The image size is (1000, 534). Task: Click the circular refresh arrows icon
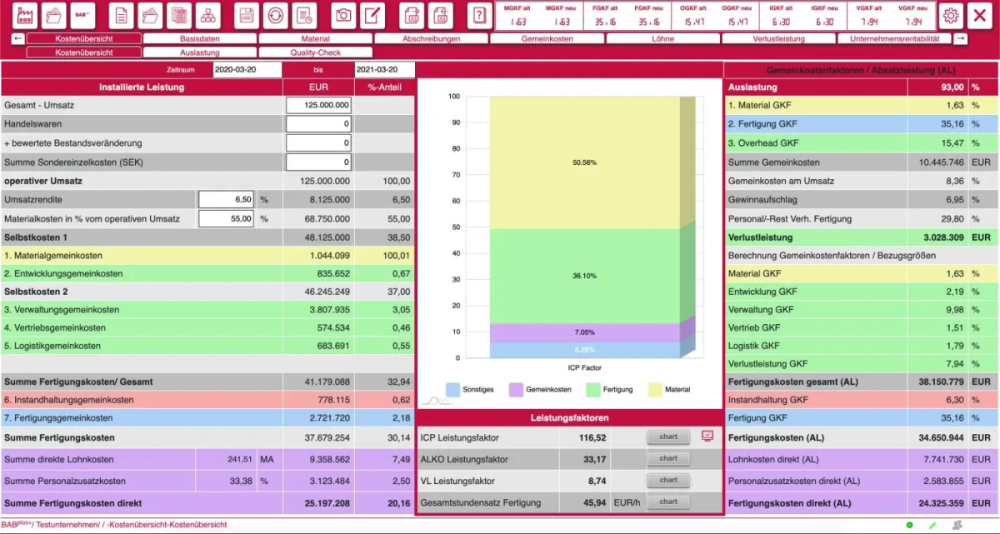click(x=276, y=15)
